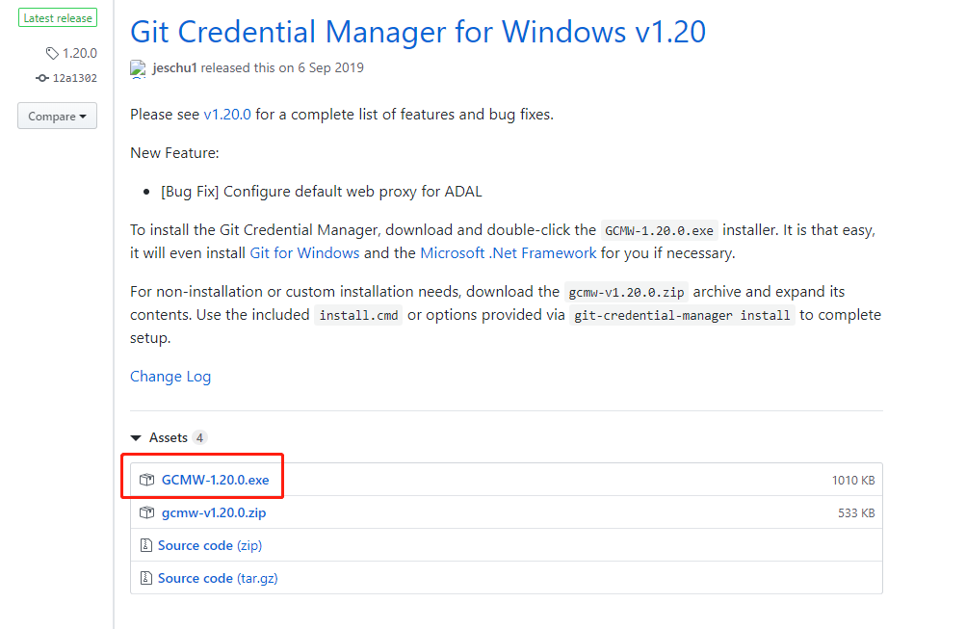Click the Latest release badge

58,18
